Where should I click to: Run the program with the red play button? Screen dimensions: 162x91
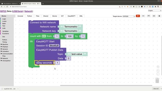coord(138,16)
